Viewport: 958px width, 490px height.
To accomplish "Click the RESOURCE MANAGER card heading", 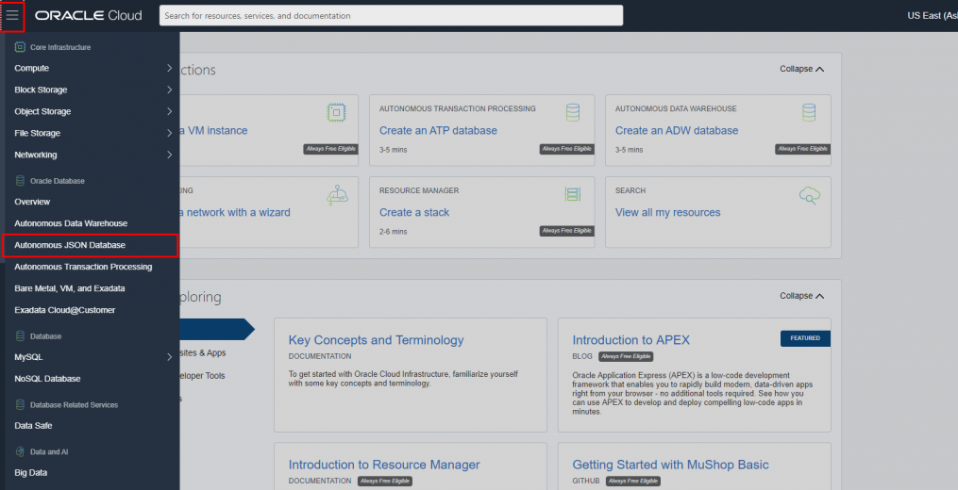I will click(x=419, y=190).
